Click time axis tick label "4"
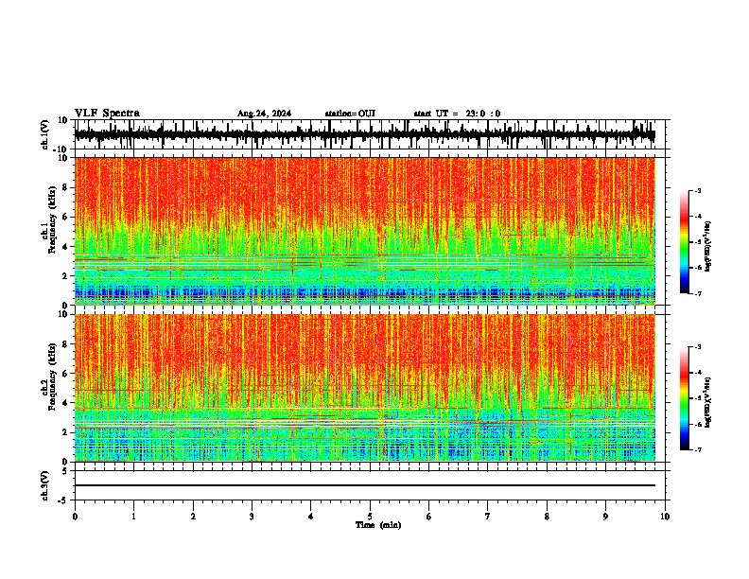 pos(311,517)
